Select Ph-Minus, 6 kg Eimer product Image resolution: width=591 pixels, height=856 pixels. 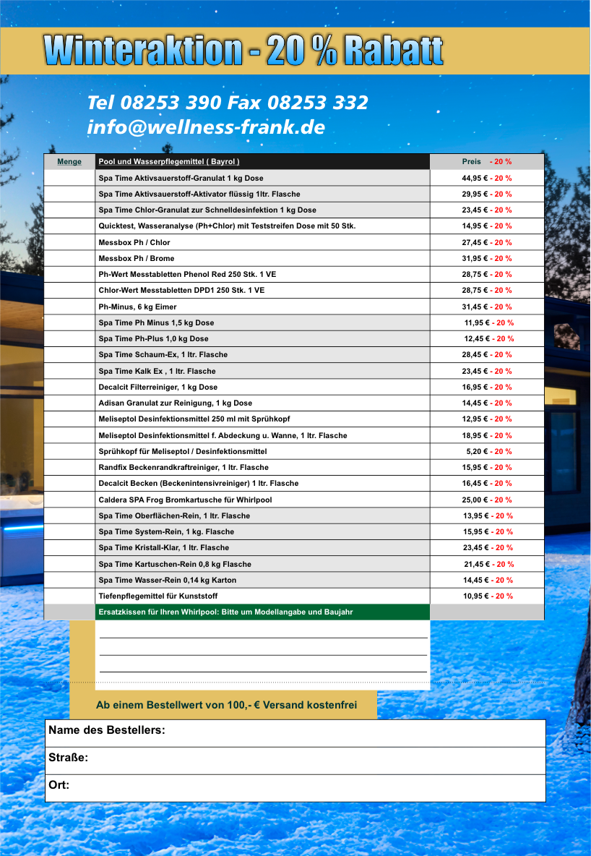(x=137, y=307)
